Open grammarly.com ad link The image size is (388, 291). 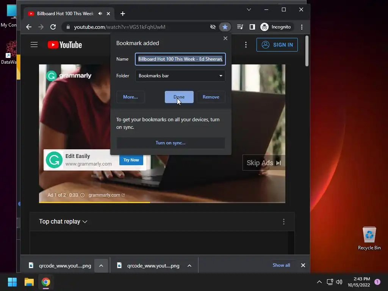(106, 195)
